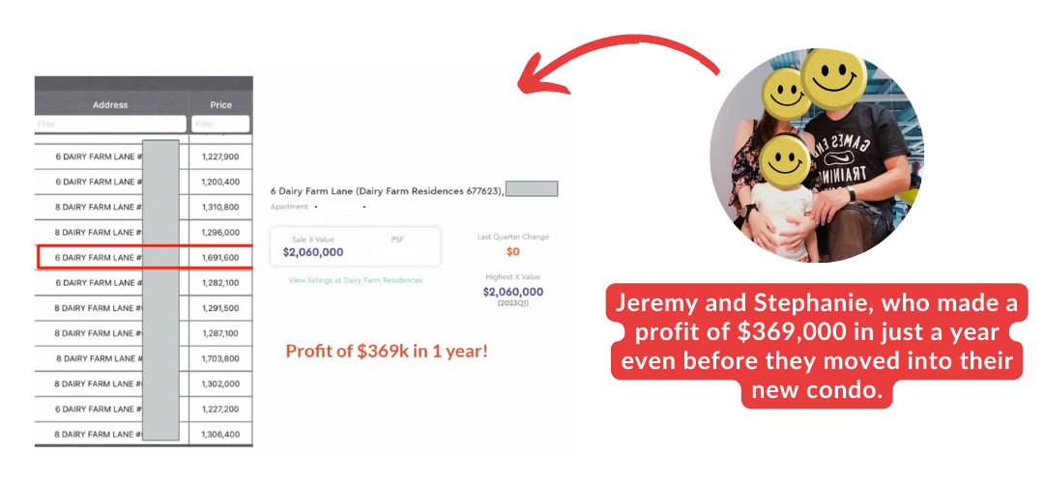
Task: Click the left smiley face sticker
Action: coord(784,92)
